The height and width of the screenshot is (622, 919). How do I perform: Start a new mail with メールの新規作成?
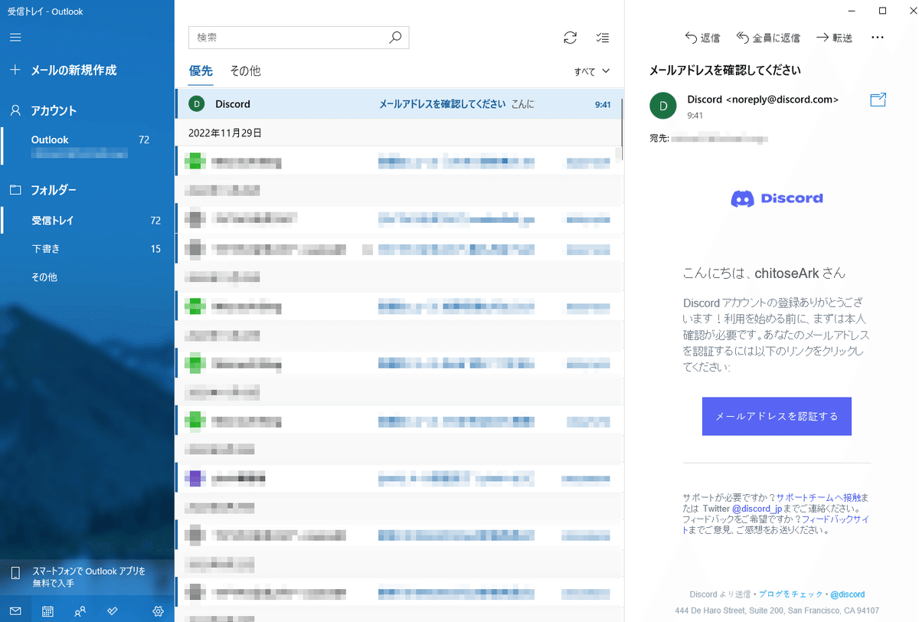74,70
